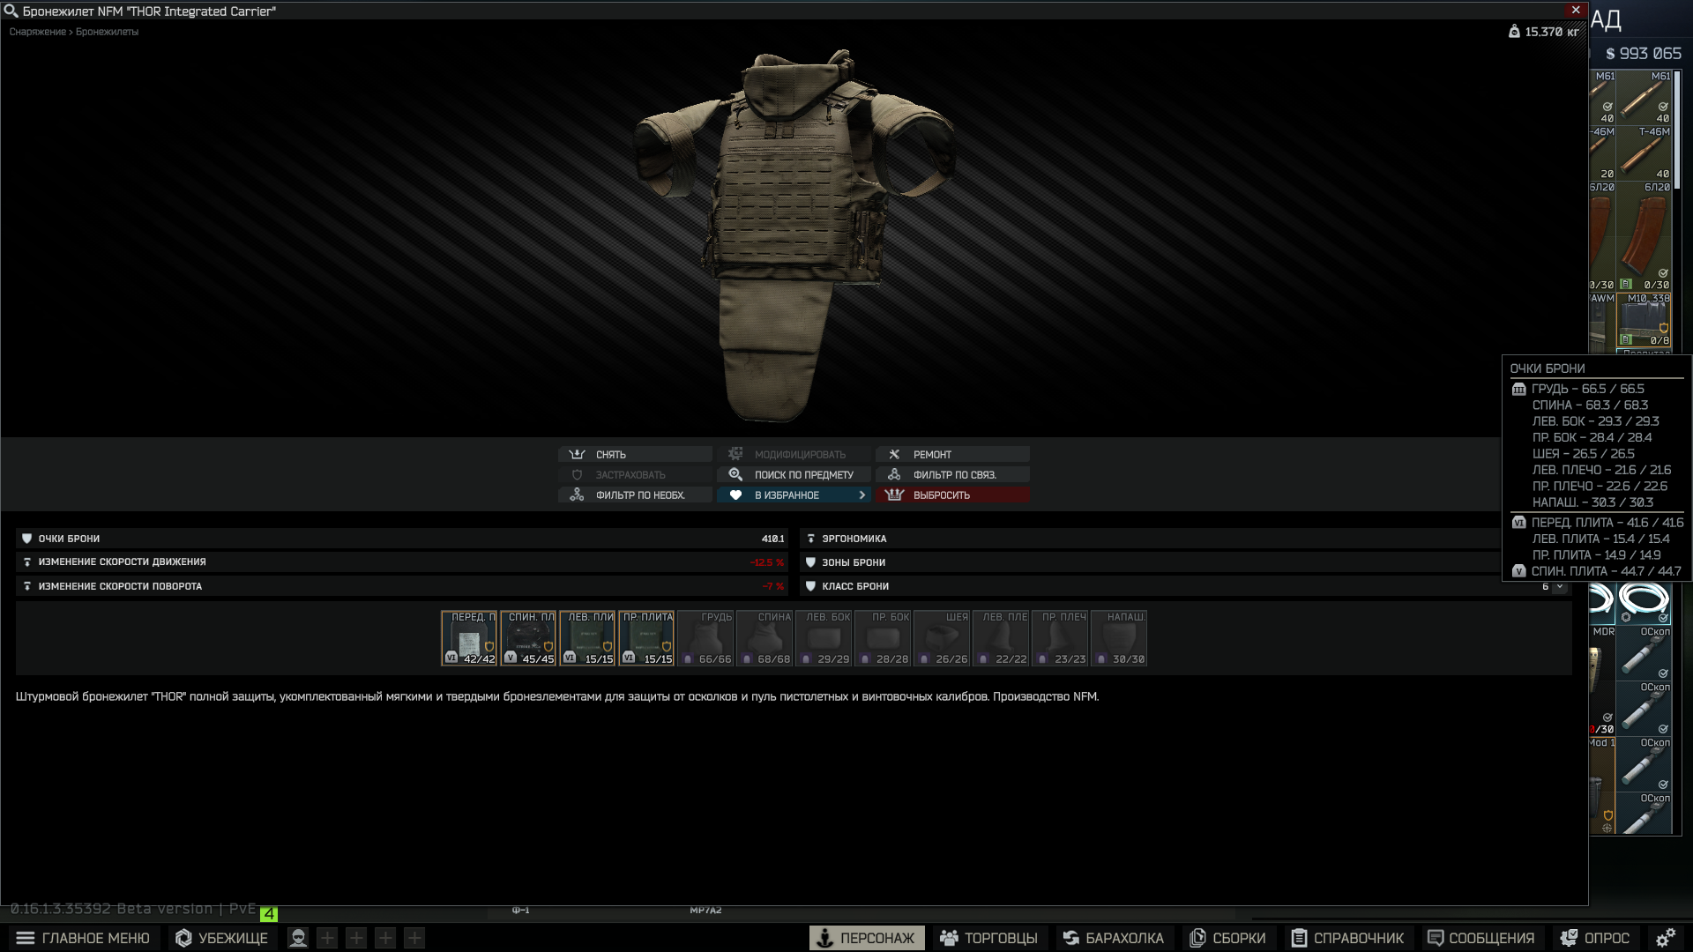This screenshot has width=1693, height=952.
Task: Select the left plate slot ЛЕВ. ПЛИ
Action: tap(587, 638)
